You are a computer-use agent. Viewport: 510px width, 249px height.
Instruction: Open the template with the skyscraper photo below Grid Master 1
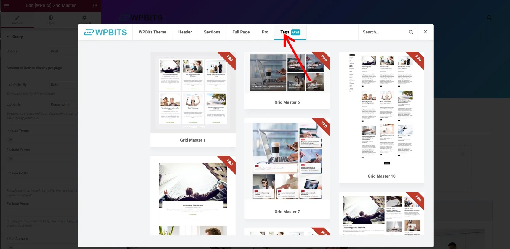[193, 196]
